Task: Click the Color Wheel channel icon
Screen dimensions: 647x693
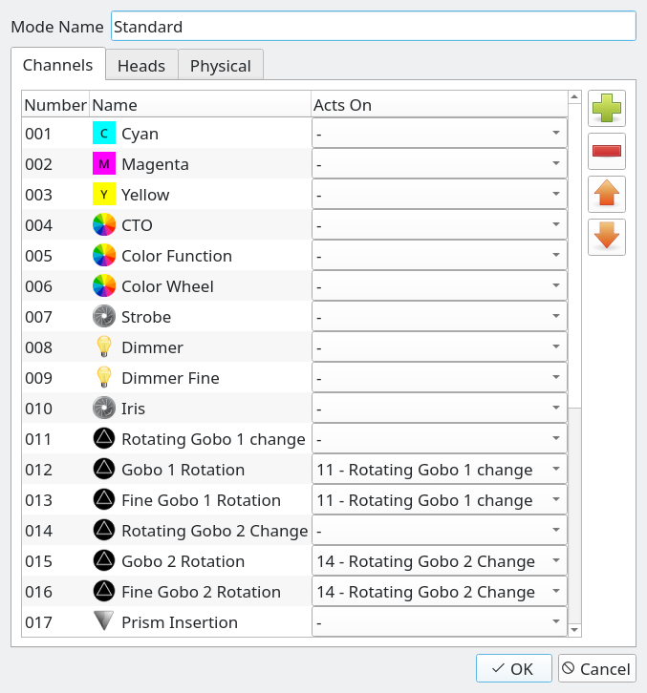Action: 104,286
